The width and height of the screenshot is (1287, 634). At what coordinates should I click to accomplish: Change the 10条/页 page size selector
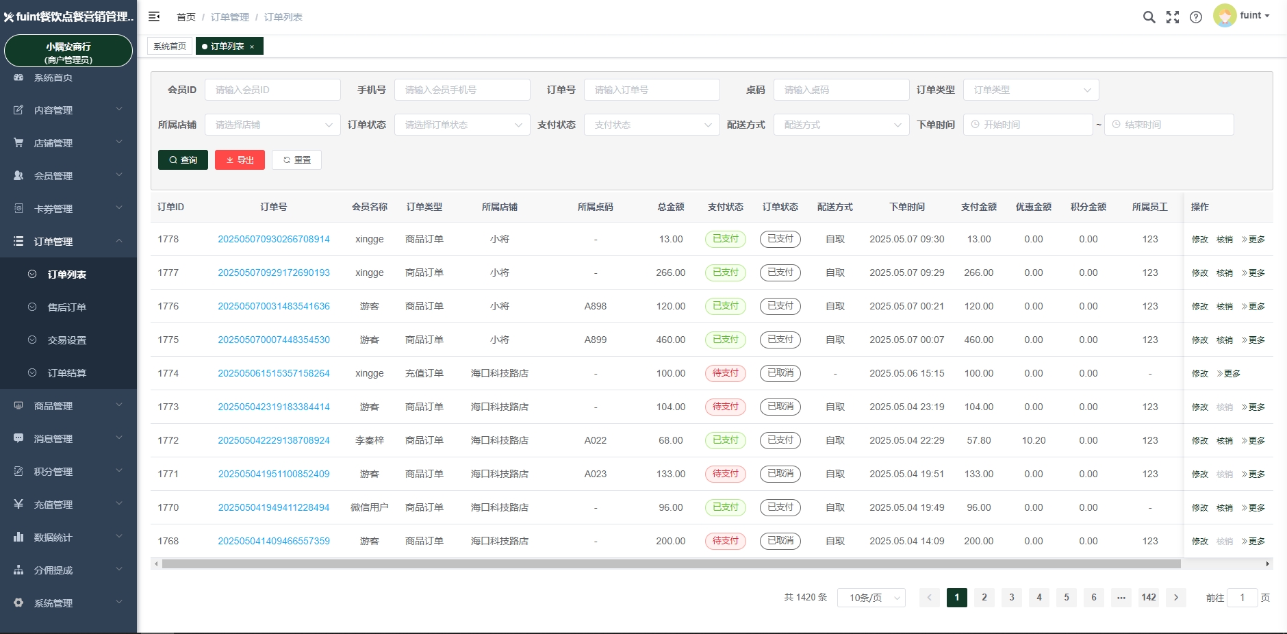[871, 598]
